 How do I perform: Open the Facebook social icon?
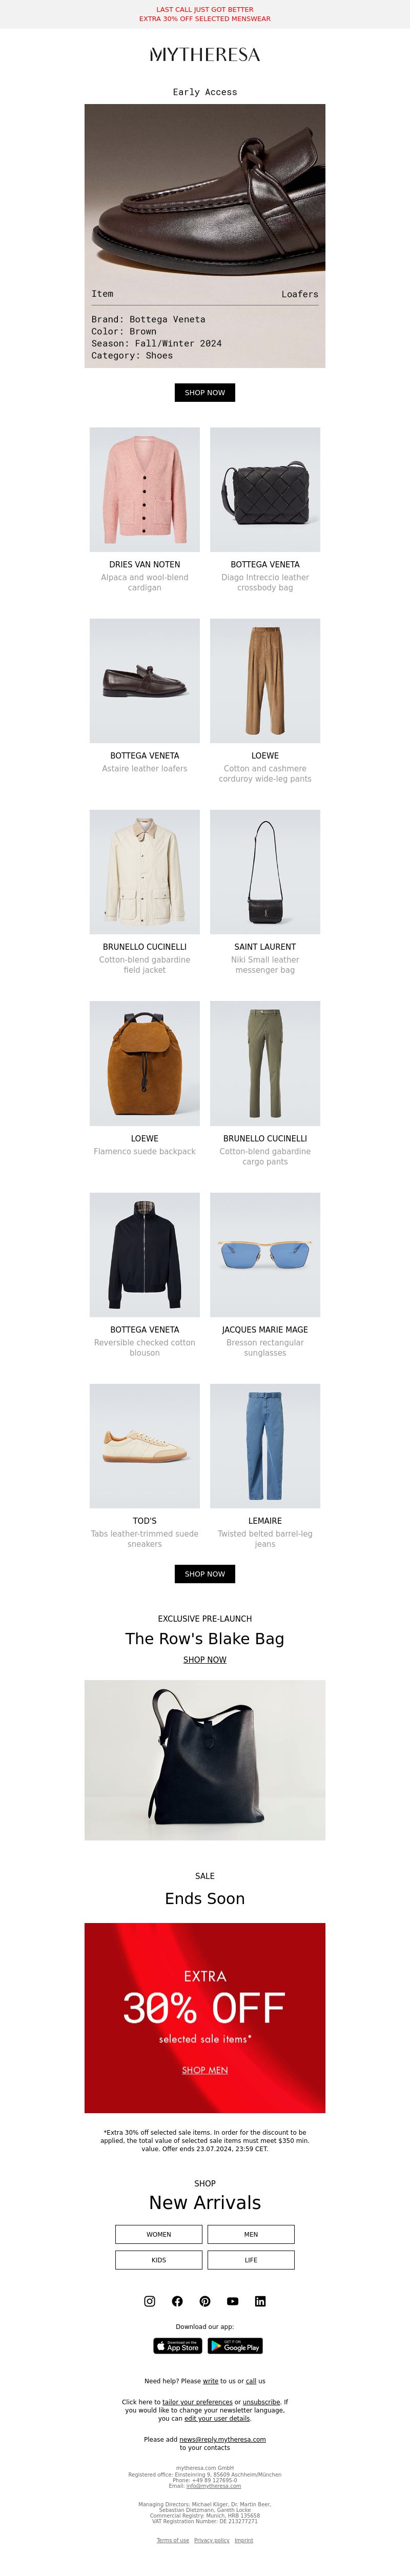[177, 2301]
